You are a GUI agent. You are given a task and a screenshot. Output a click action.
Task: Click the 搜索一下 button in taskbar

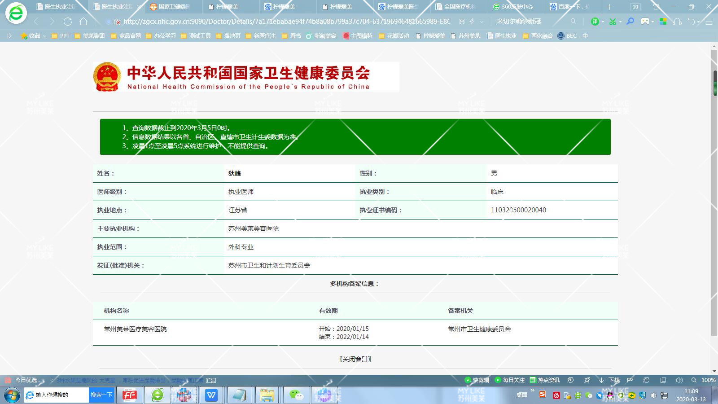coord(101,395)
